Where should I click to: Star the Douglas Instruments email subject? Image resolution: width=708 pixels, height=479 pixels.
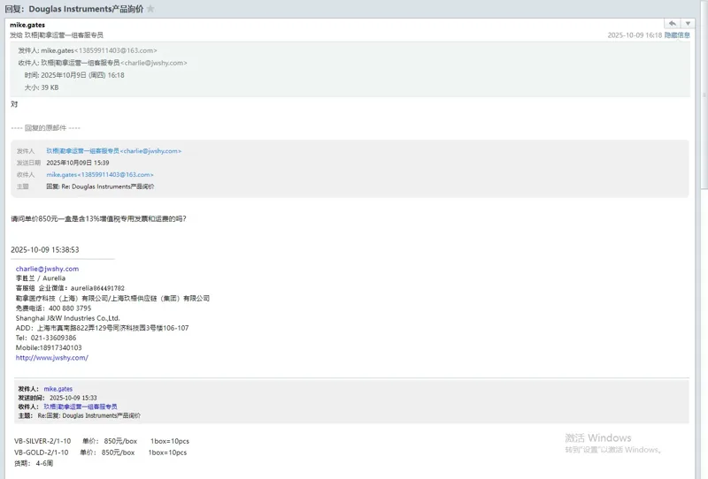point(150,9)
